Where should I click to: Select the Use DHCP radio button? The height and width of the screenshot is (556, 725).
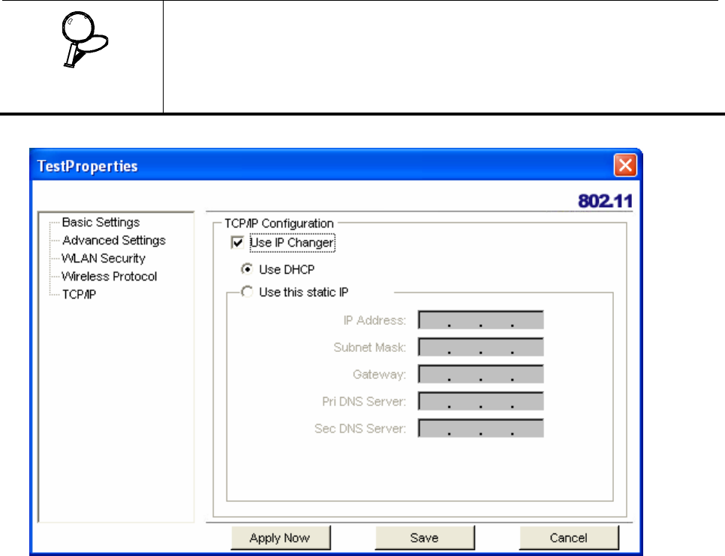click(248, 269)
